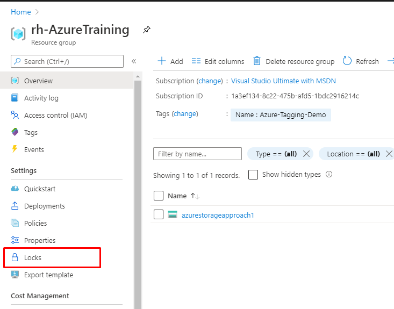The width and height of the screenshot is (394, 309).
Task: Click the Access control people icon
Action: [x=15, y=115]
